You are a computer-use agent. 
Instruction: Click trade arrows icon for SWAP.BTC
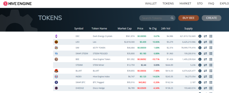(205, 82)
